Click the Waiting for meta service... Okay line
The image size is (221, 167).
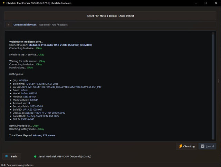27,61
